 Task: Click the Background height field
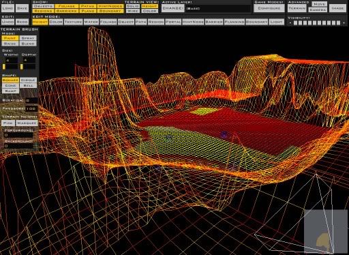click(18, 146)
